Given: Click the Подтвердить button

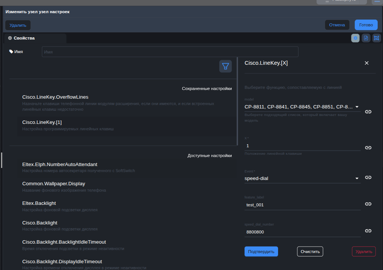Looking at the screenshot, I should point(261,252).
